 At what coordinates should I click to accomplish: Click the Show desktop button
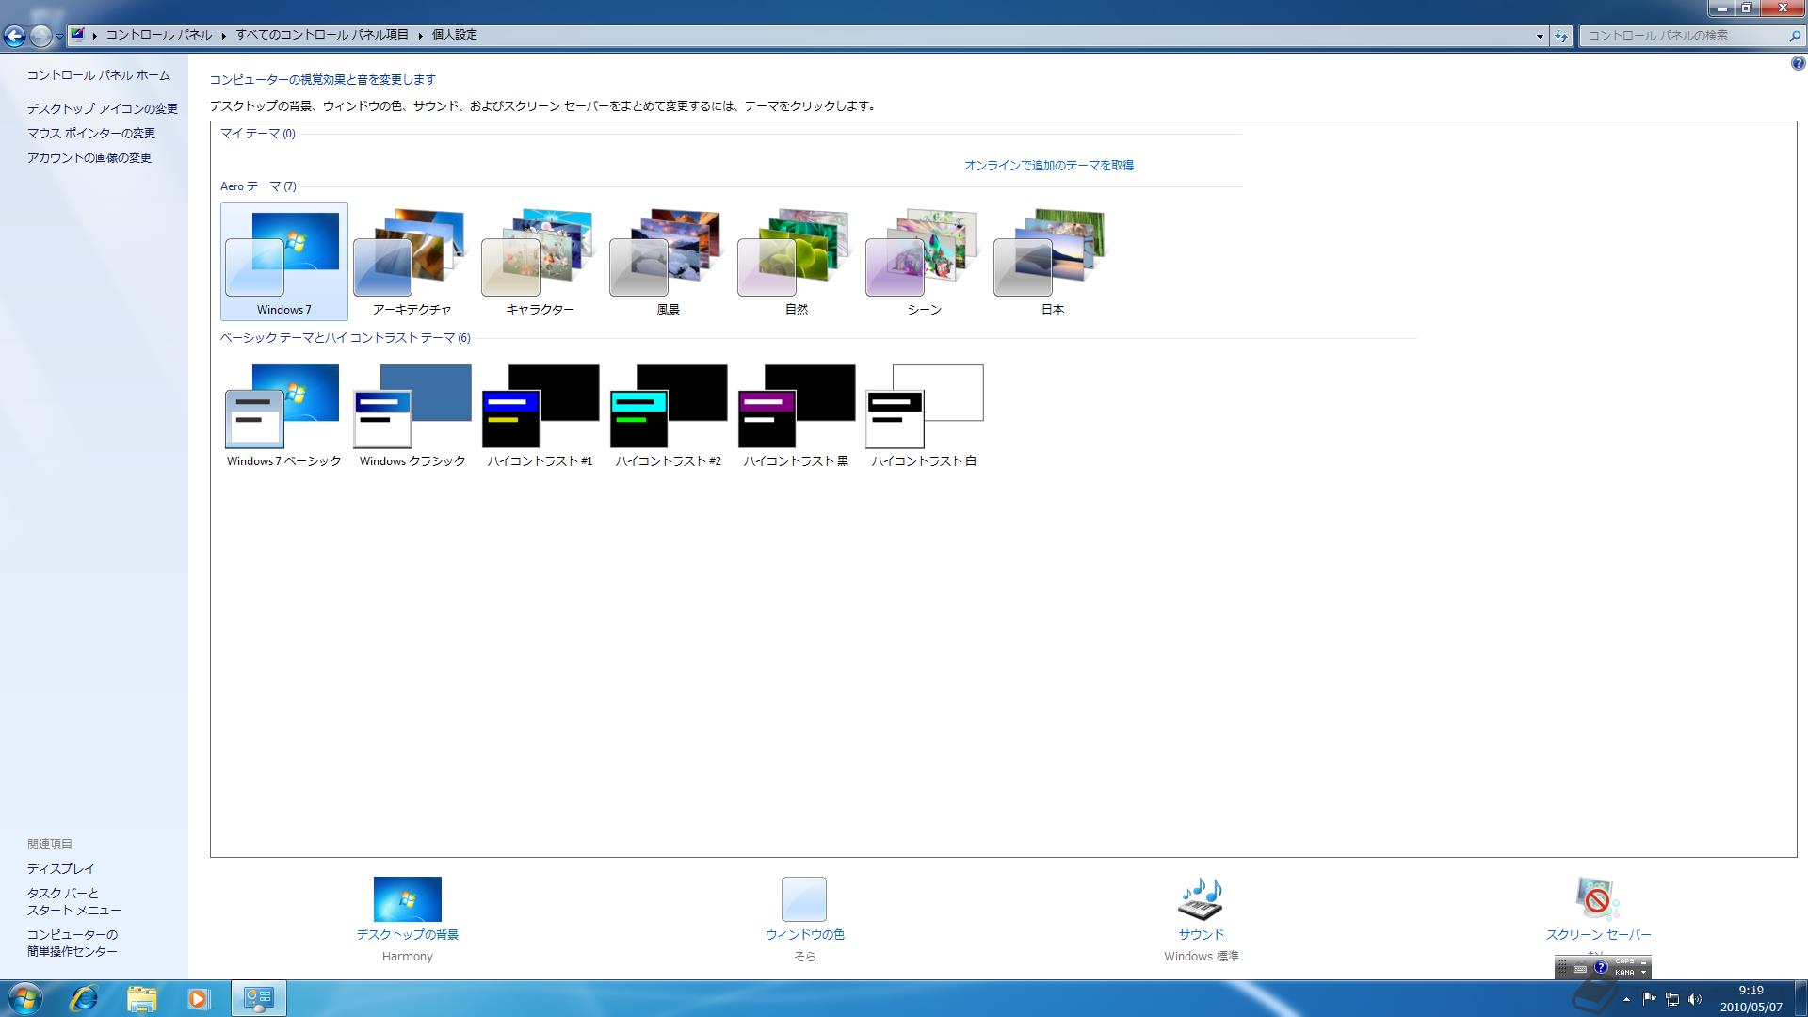click(x=1800, y=998)
